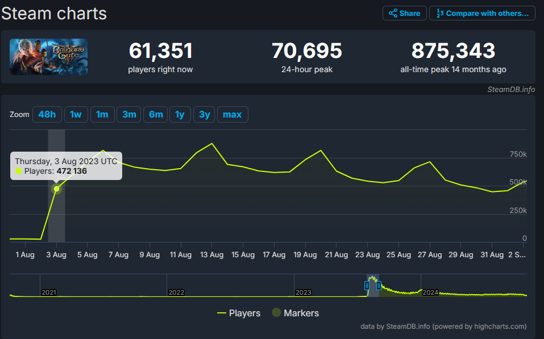
Task: Click the selected range in navigator
Action: click(373, 286)
